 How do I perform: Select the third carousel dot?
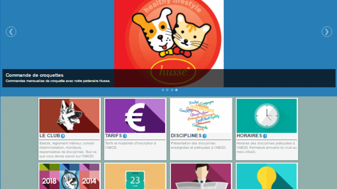point(172,90)
